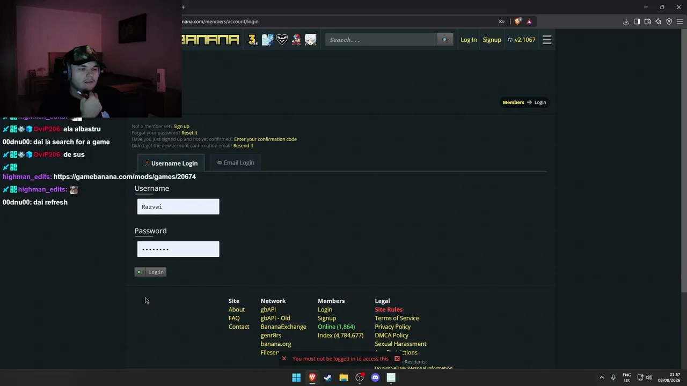The image size is (687, 386).
Task: Open the Contact footer link
Action: pos(239,326)
